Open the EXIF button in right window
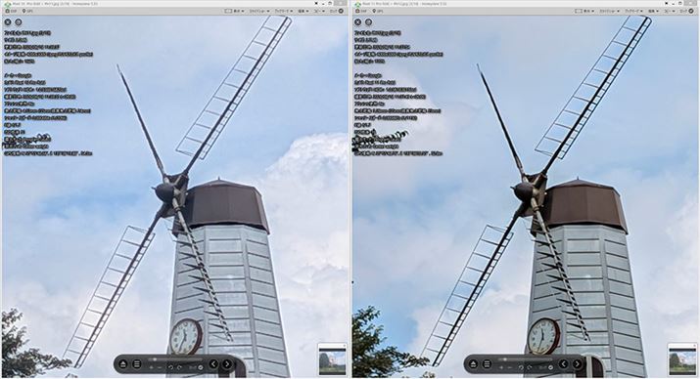Image resolution: width=700 pixels, height=379 pixels. (360, 11)
